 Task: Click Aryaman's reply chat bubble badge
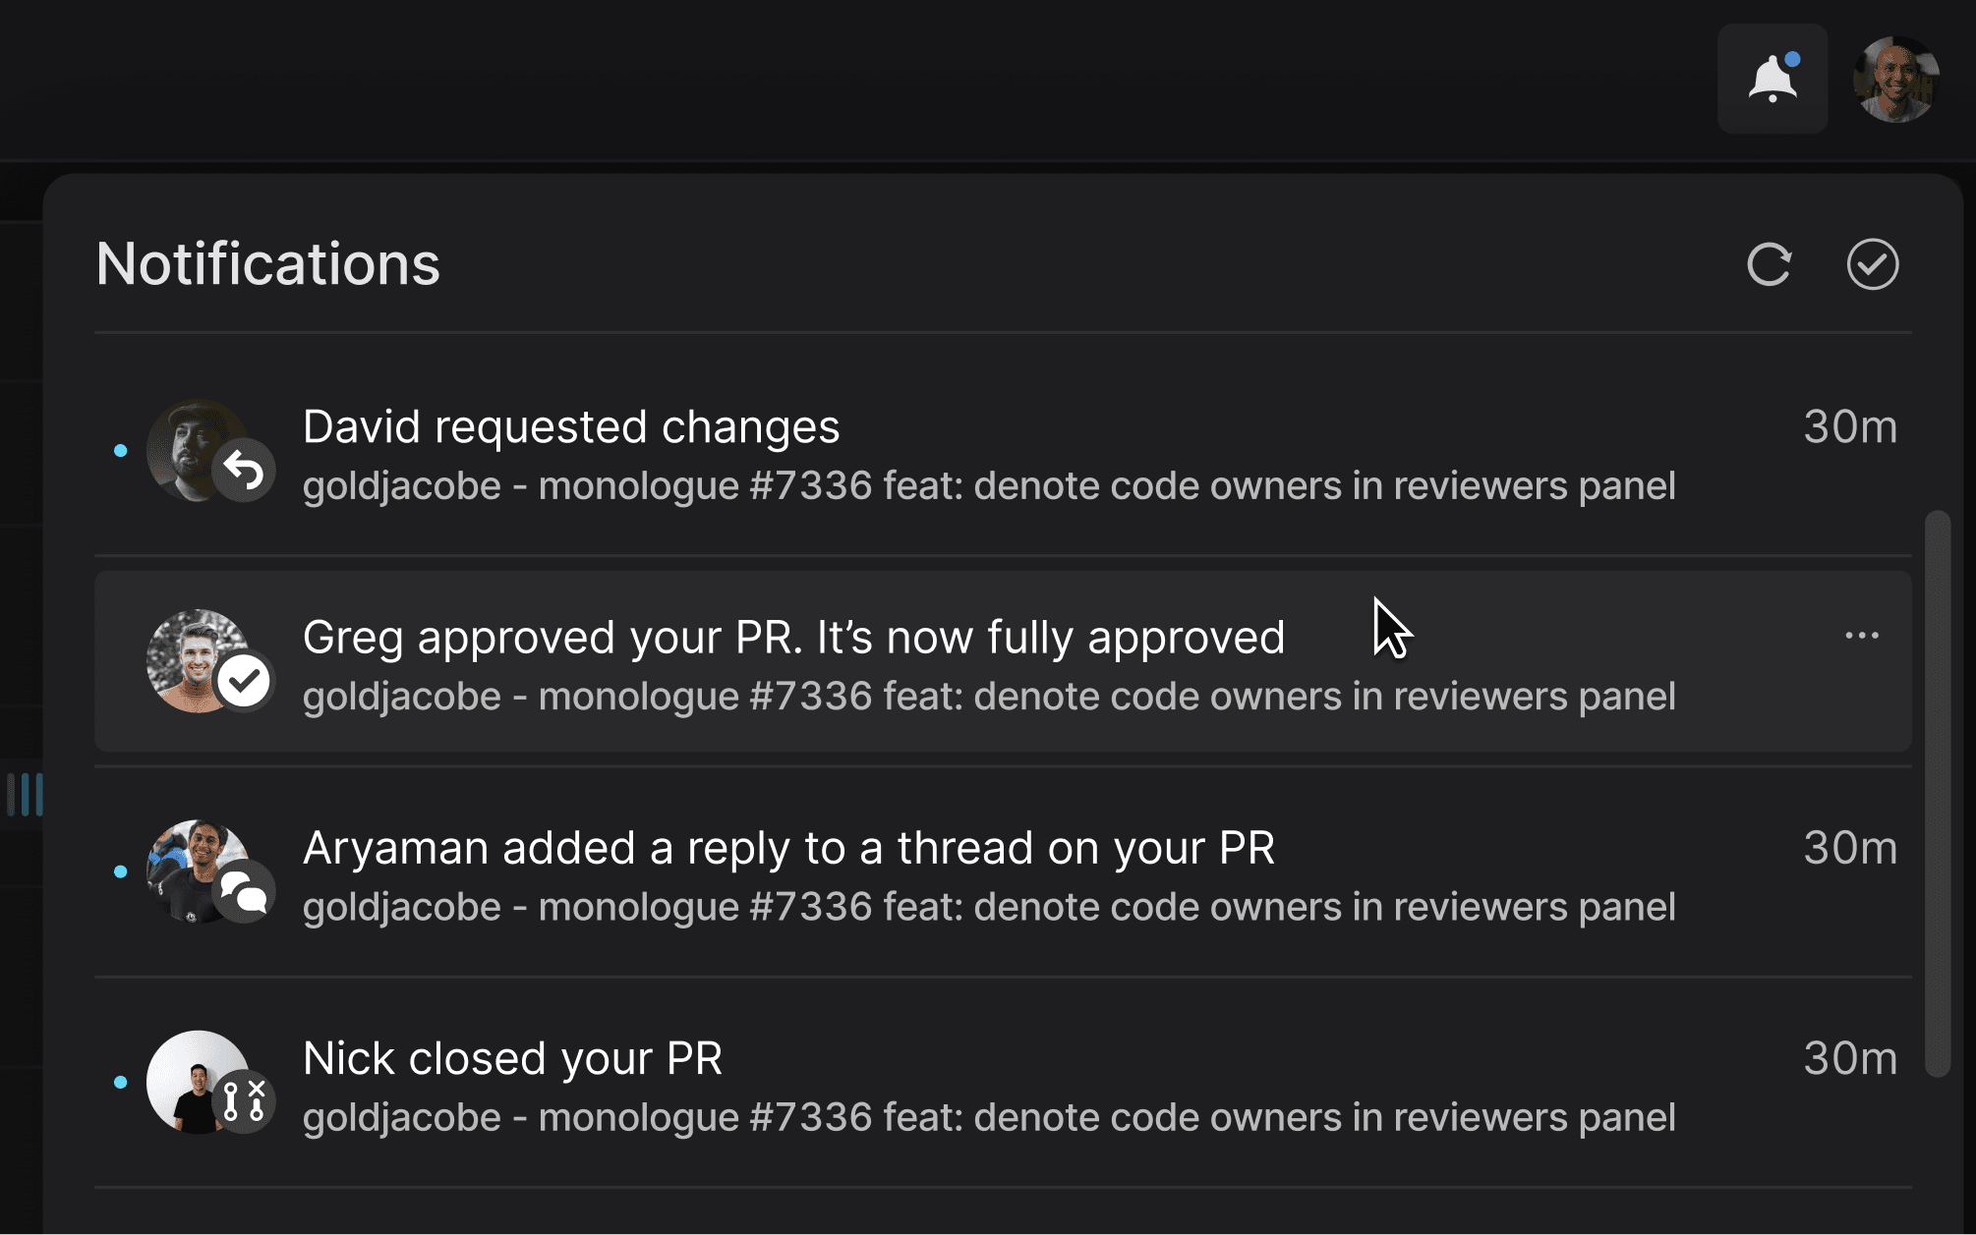coord(244,891)
